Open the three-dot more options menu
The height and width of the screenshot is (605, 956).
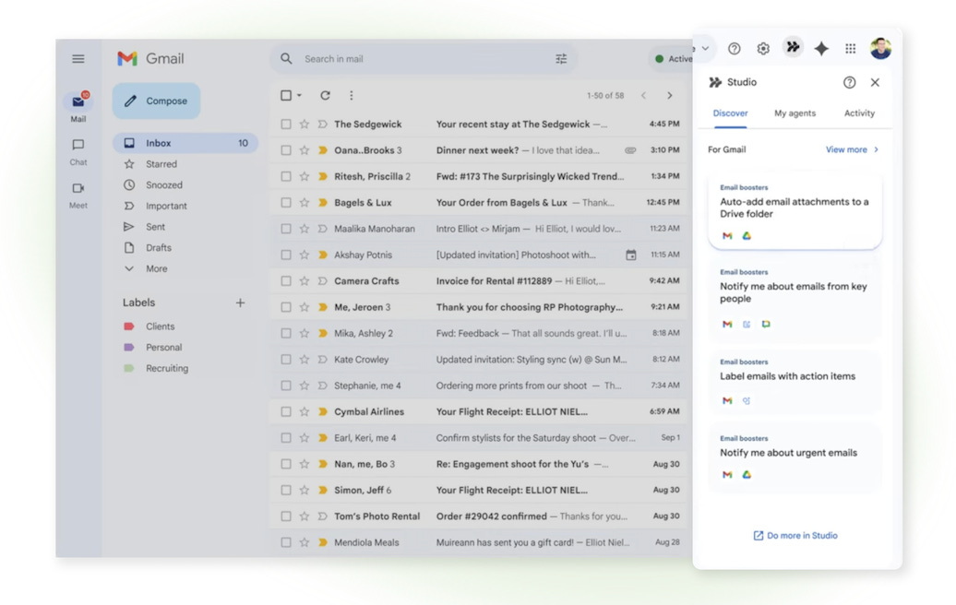click(352, 95)
